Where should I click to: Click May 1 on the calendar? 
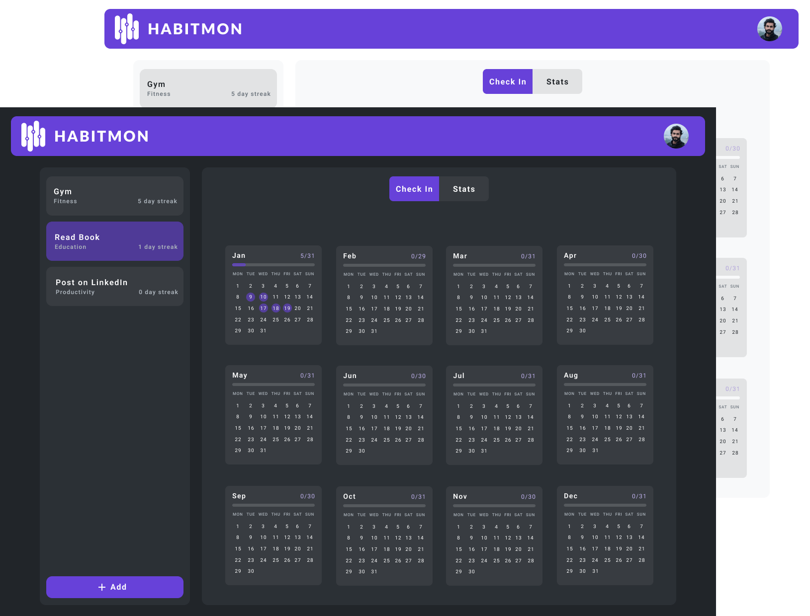[x=238, y=406]
